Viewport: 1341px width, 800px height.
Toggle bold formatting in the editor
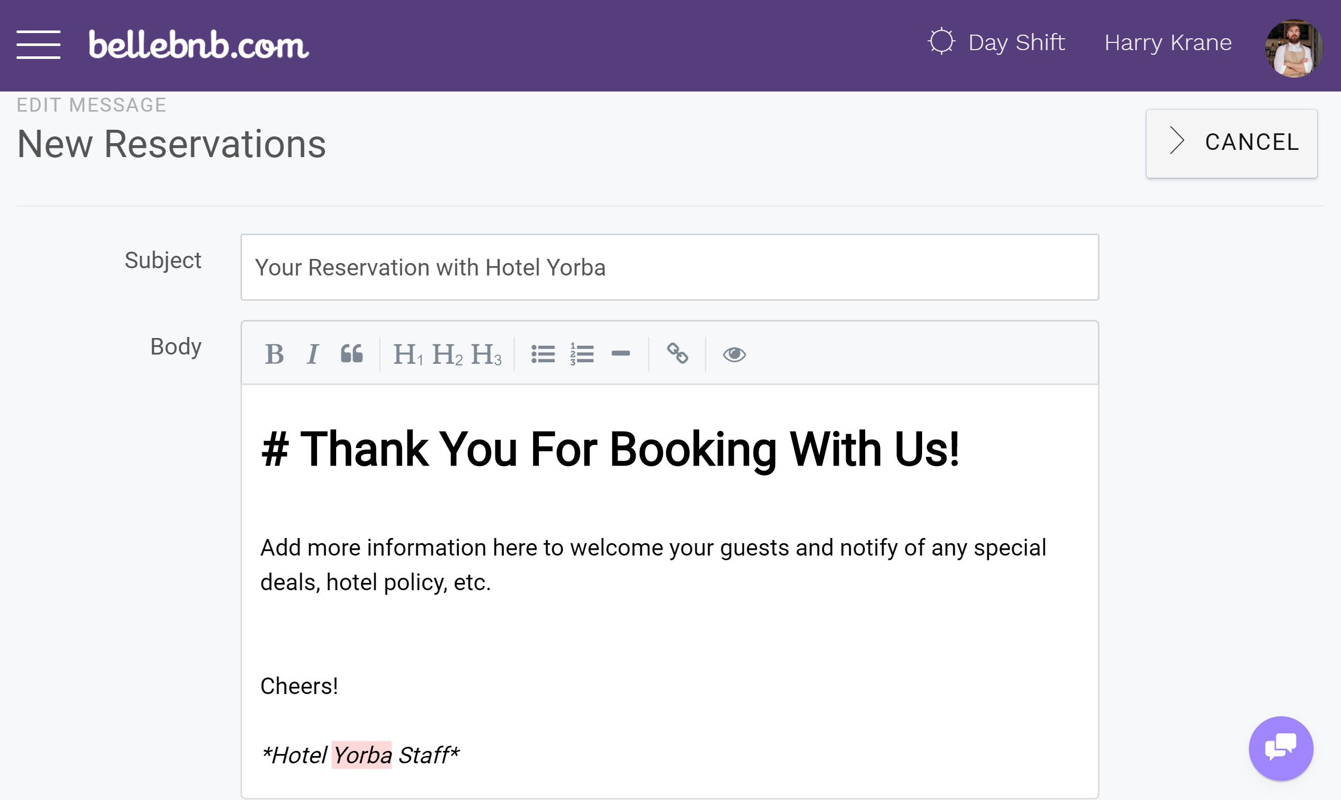[274, 354]
